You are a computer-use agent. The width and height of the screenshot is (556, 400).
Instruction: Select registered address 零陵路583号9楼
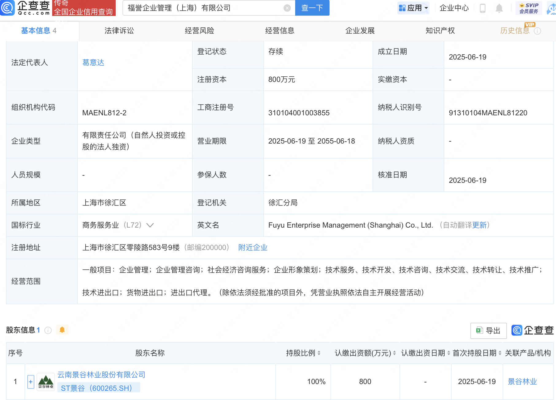131,248
